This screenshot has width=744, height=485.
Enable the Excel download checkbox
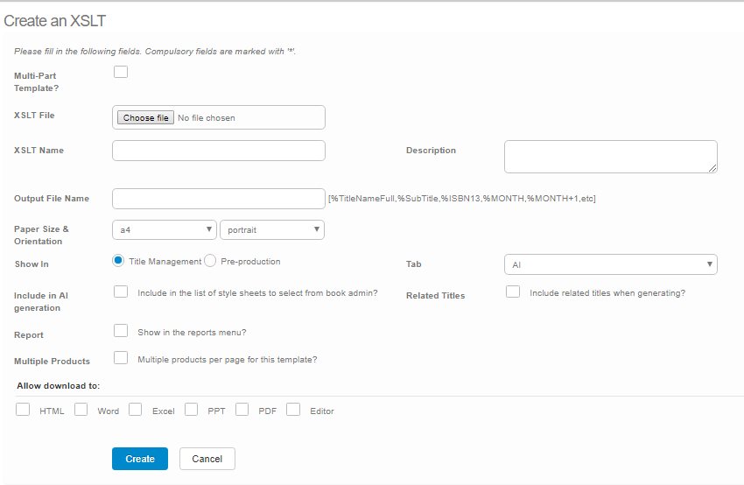pos(135,409)
